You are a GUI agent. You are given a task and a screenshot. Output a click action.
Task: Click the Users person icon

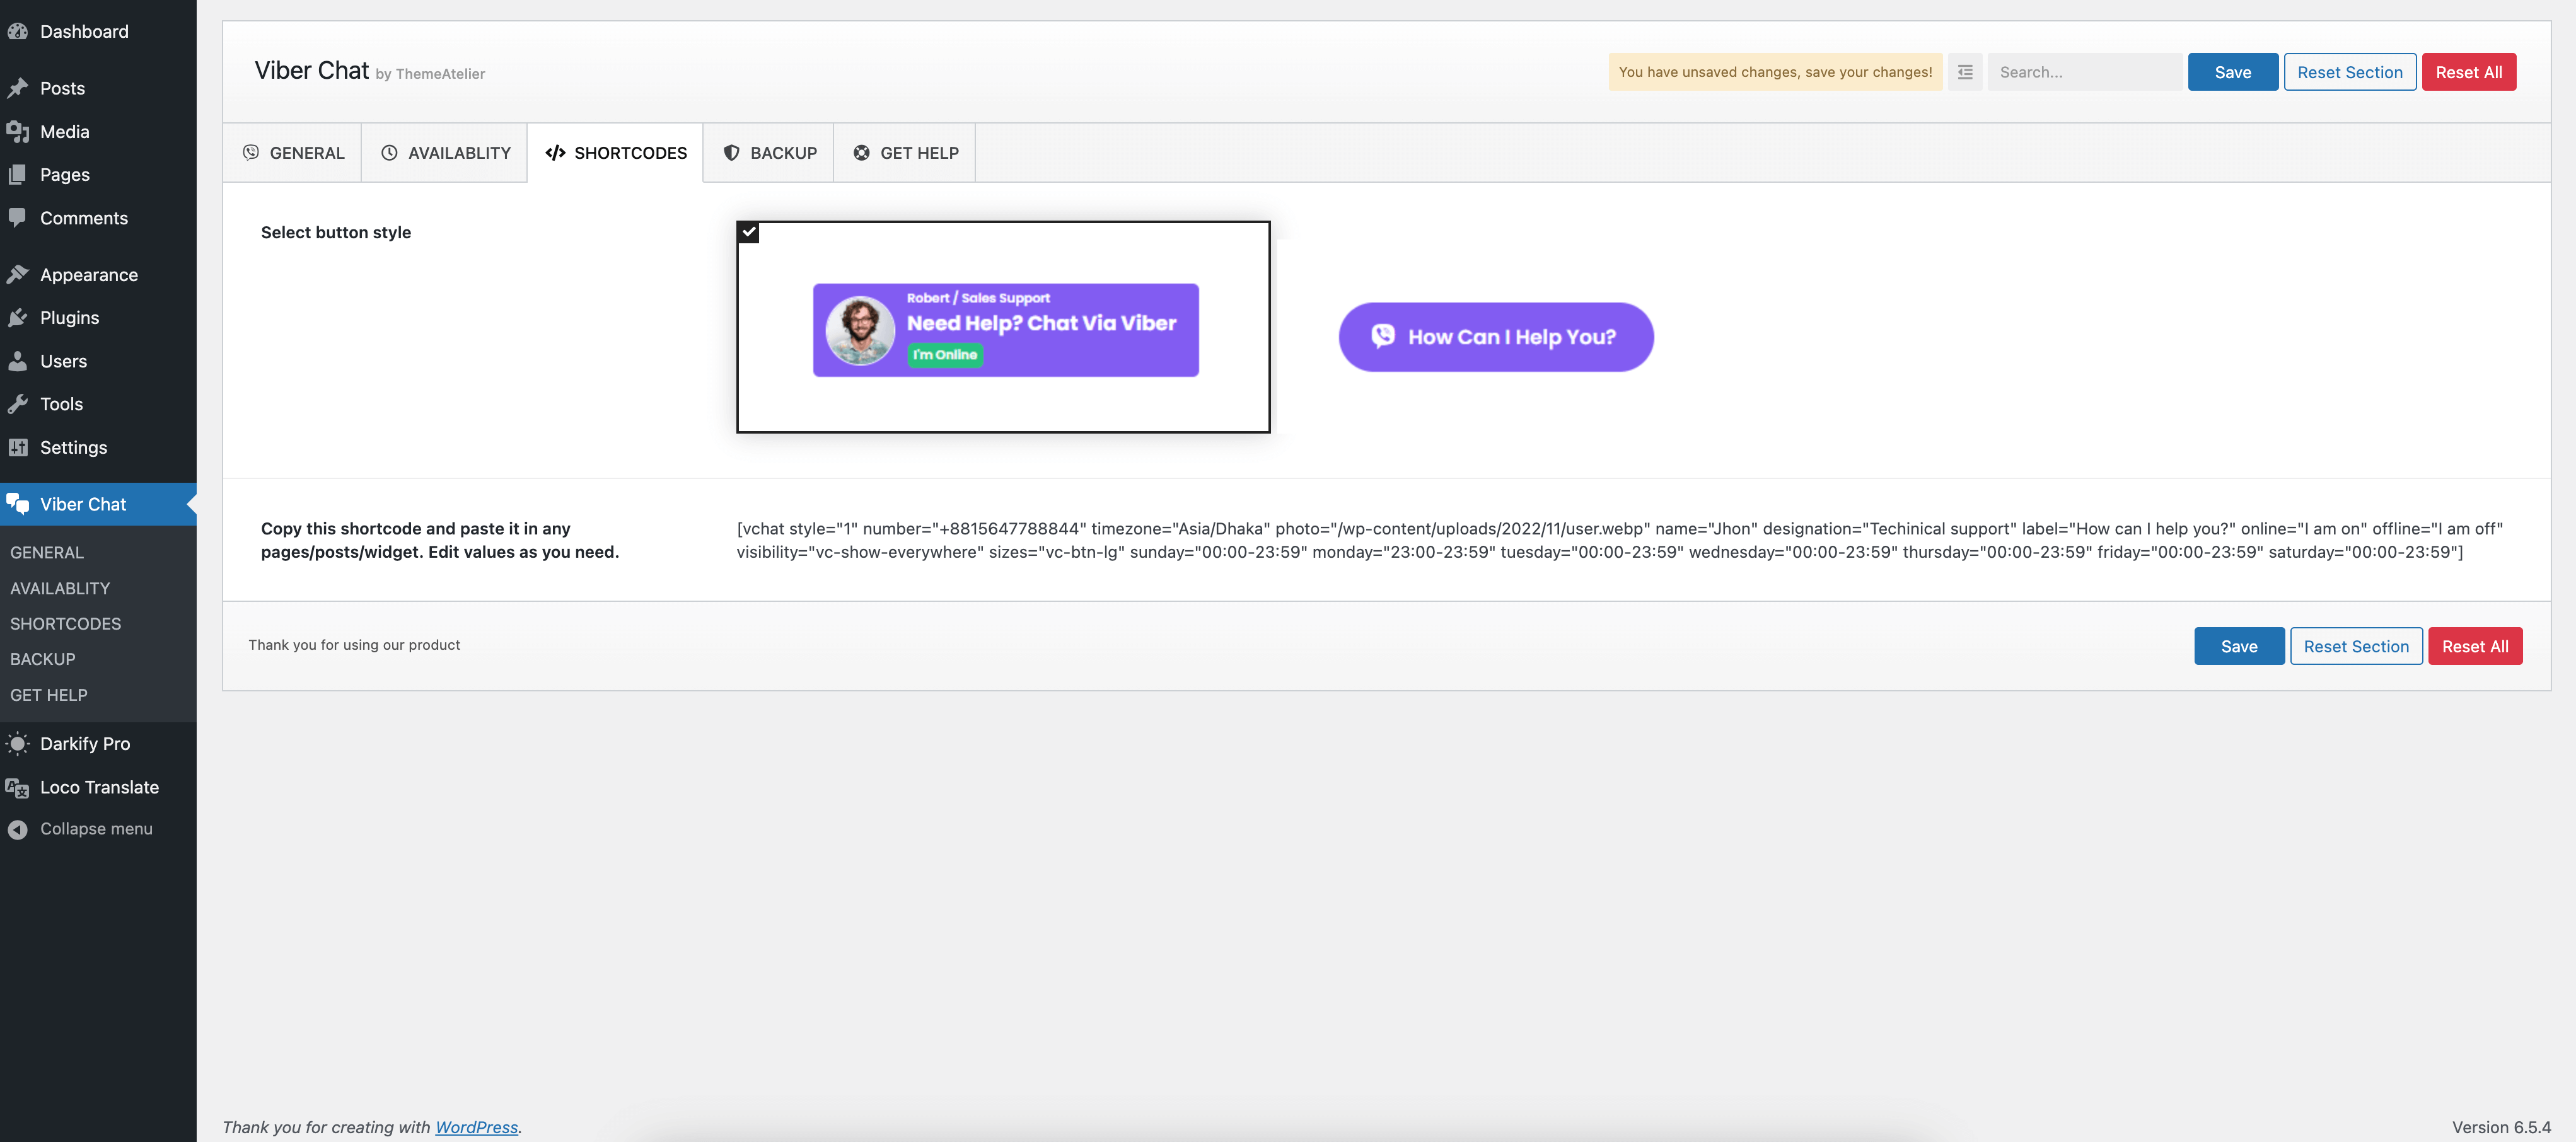point(17,360)
